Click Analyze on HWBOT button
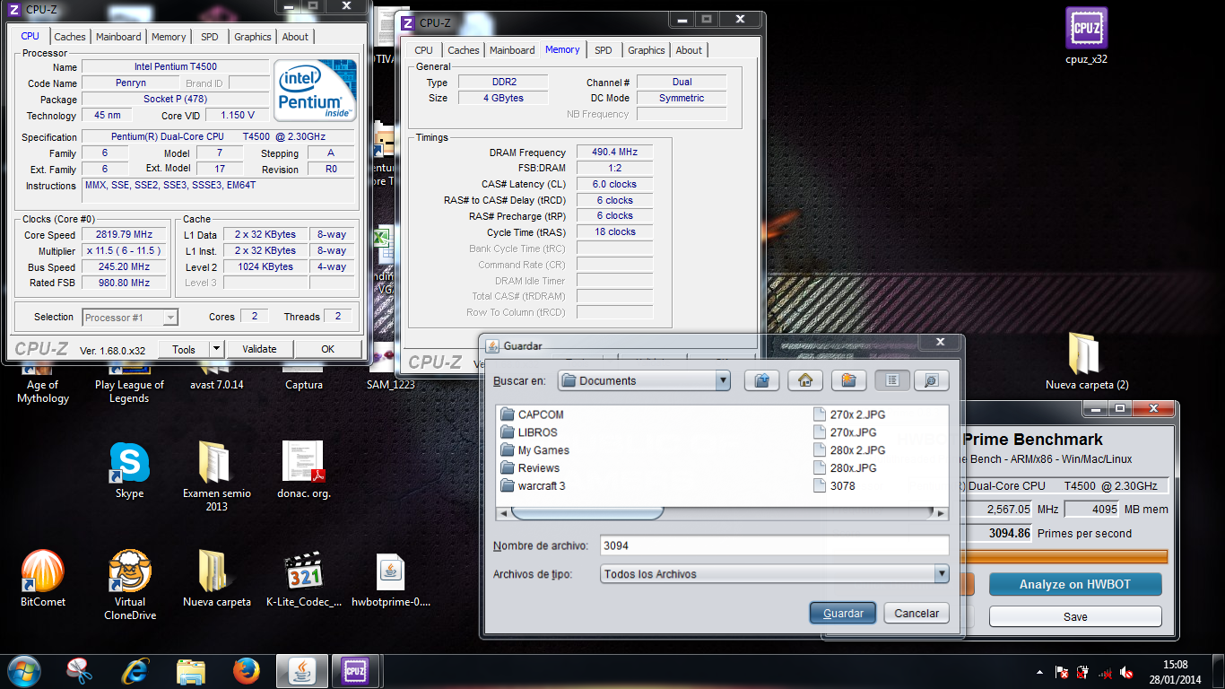The width and height of the screenshot is (1225, 689). pos(1075,584)
